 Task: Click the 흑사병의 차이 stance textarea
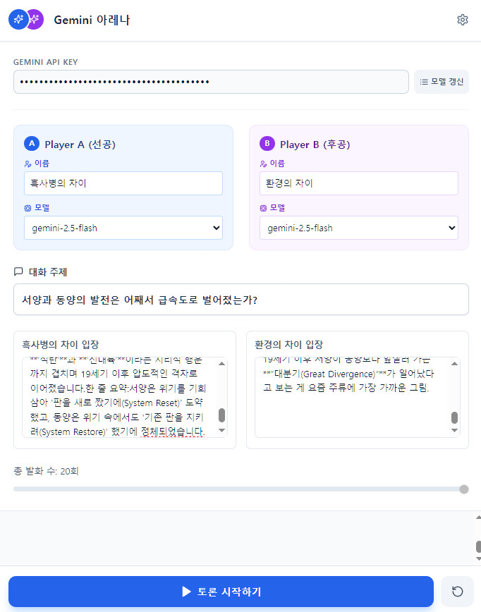point(125,398)
